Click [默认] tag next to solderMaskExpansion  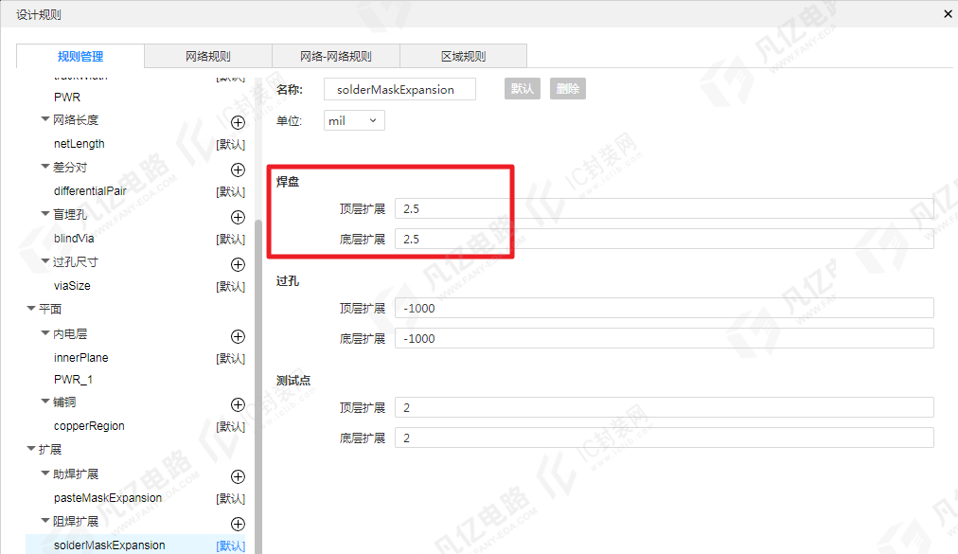tap(230, 546)
